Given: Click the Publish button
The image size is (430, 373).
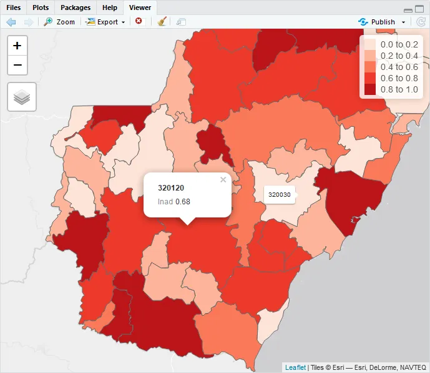Looking at the screenshot, I should pos(377,22).
